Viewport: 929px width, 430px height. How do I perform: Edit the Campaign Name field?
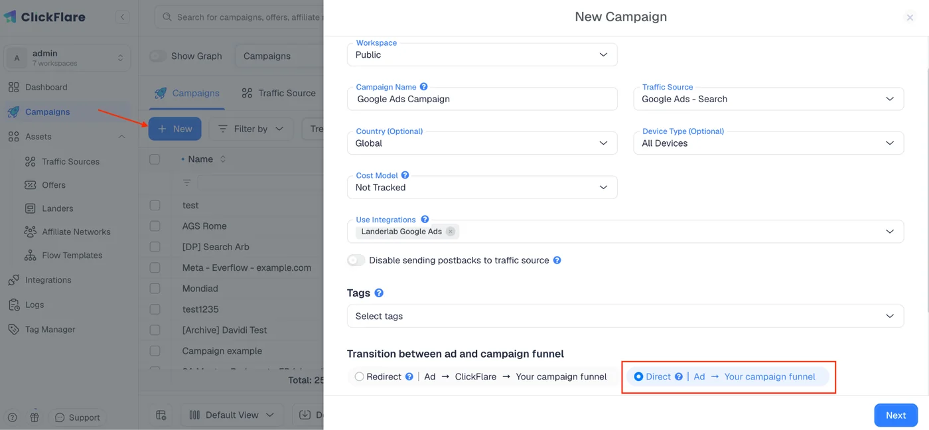(482, 99)
